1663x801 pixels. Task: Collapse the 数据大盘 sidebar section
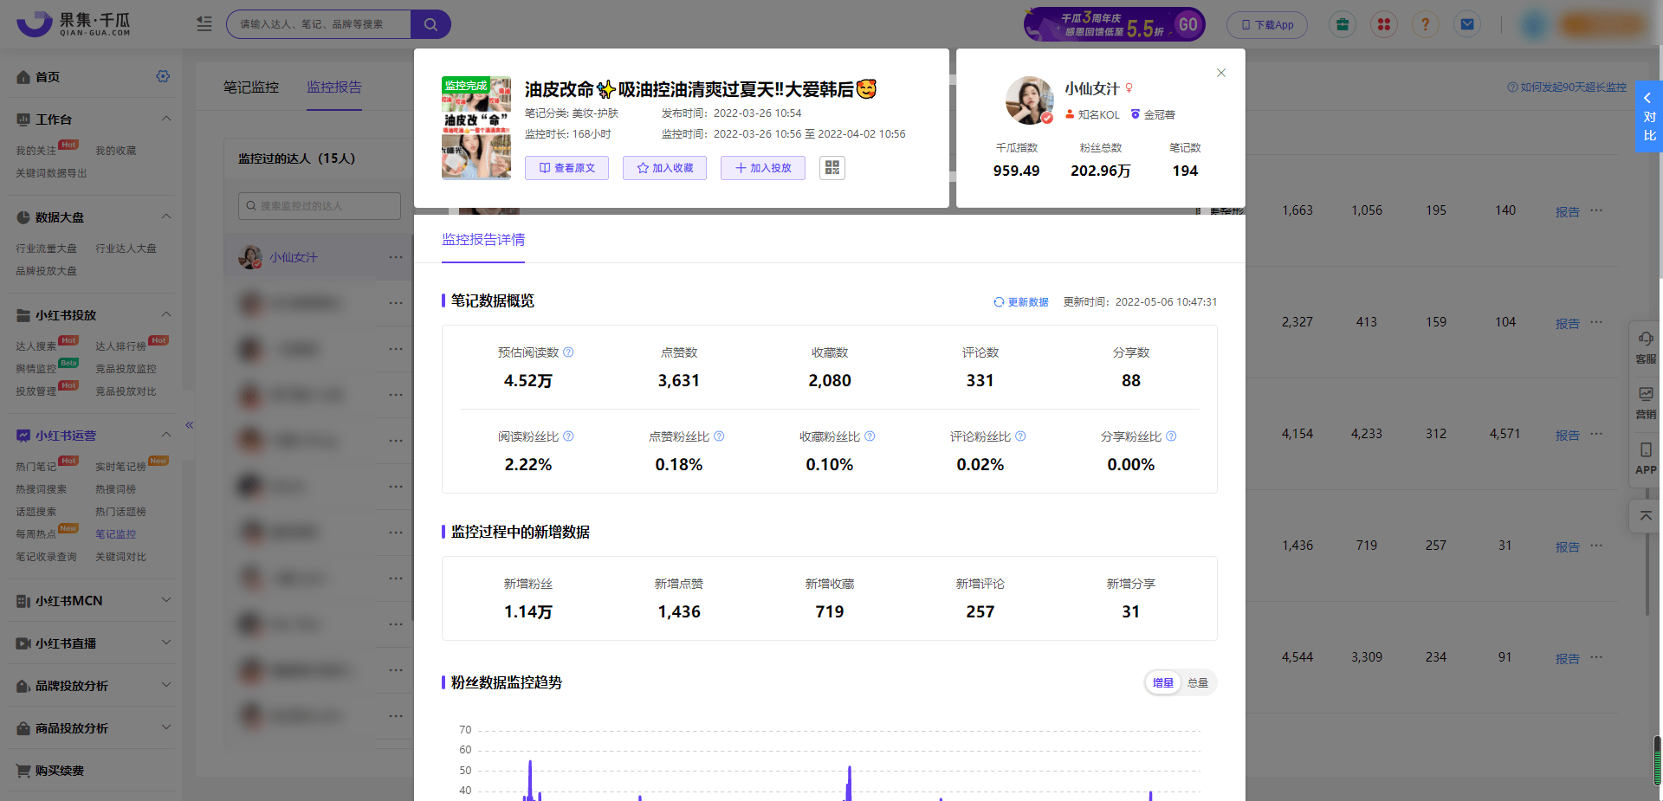[x=166, y=216]
